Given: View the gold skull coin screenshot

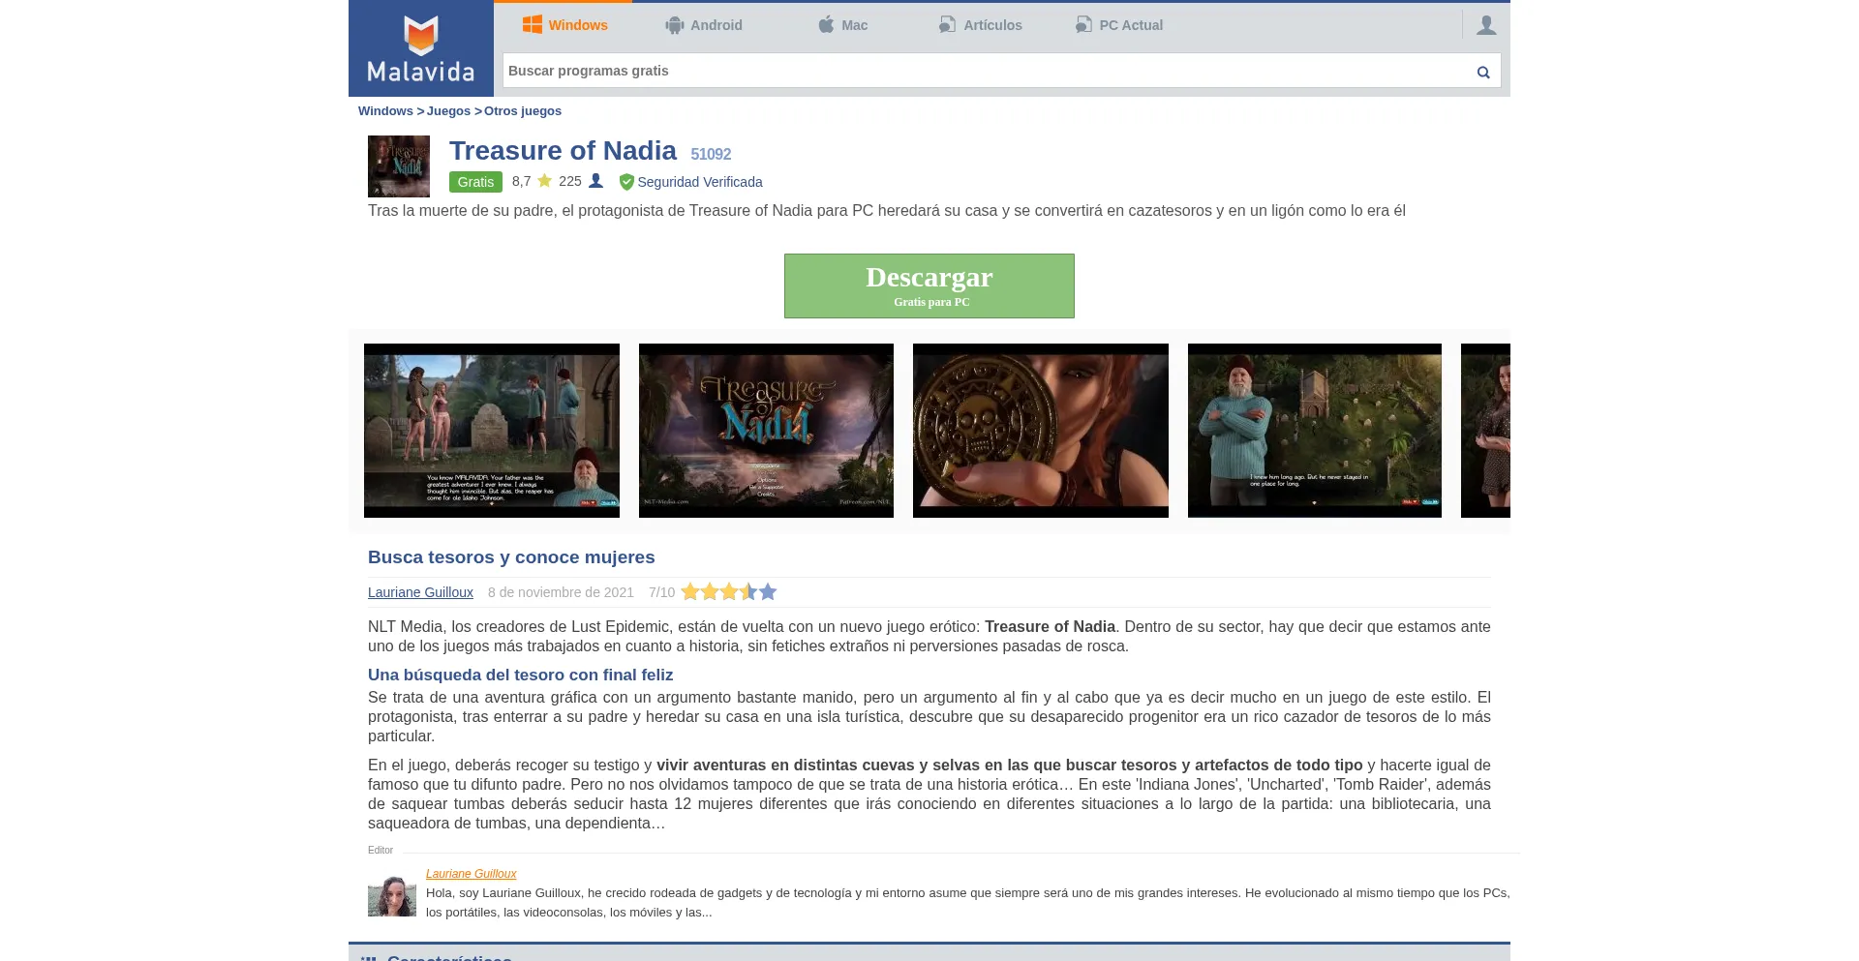Looking at the screenshot, I should pyautogui.click(x=1040, y=431).
